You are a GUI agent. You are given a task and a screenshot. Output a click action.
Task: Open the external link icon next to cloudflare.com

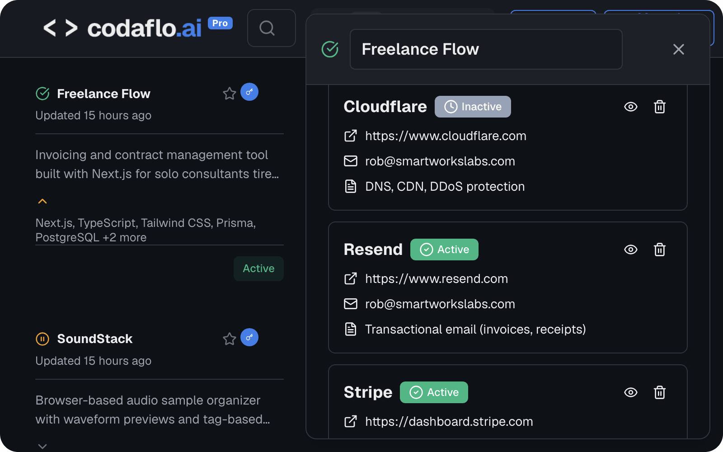pos(351,136)
